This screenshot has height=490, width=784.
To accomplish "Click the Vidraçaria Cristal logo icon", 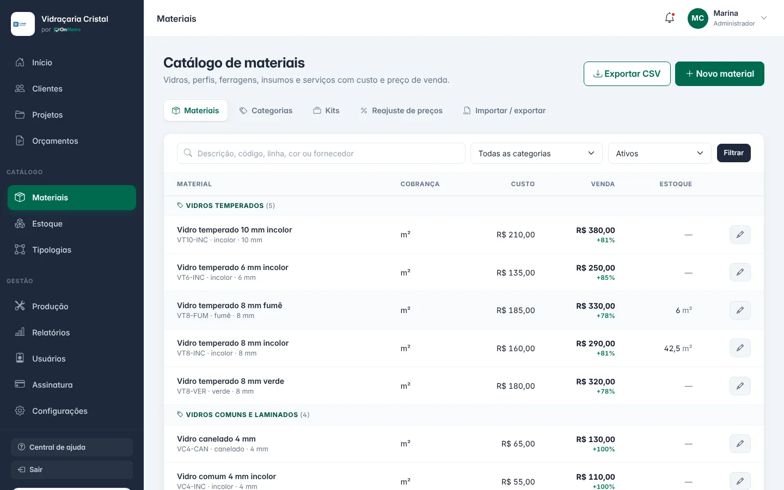I will coord(23,24).
